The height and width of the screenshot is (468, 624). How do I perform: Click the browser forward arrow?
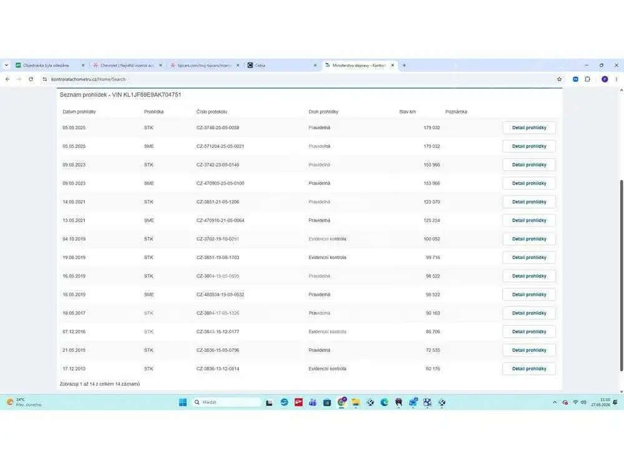[19, 79]
